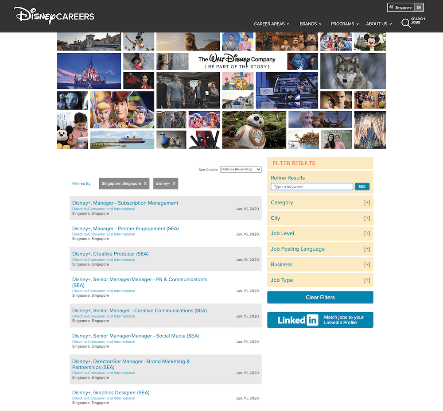Expand the Job Posting Language section

367,249
